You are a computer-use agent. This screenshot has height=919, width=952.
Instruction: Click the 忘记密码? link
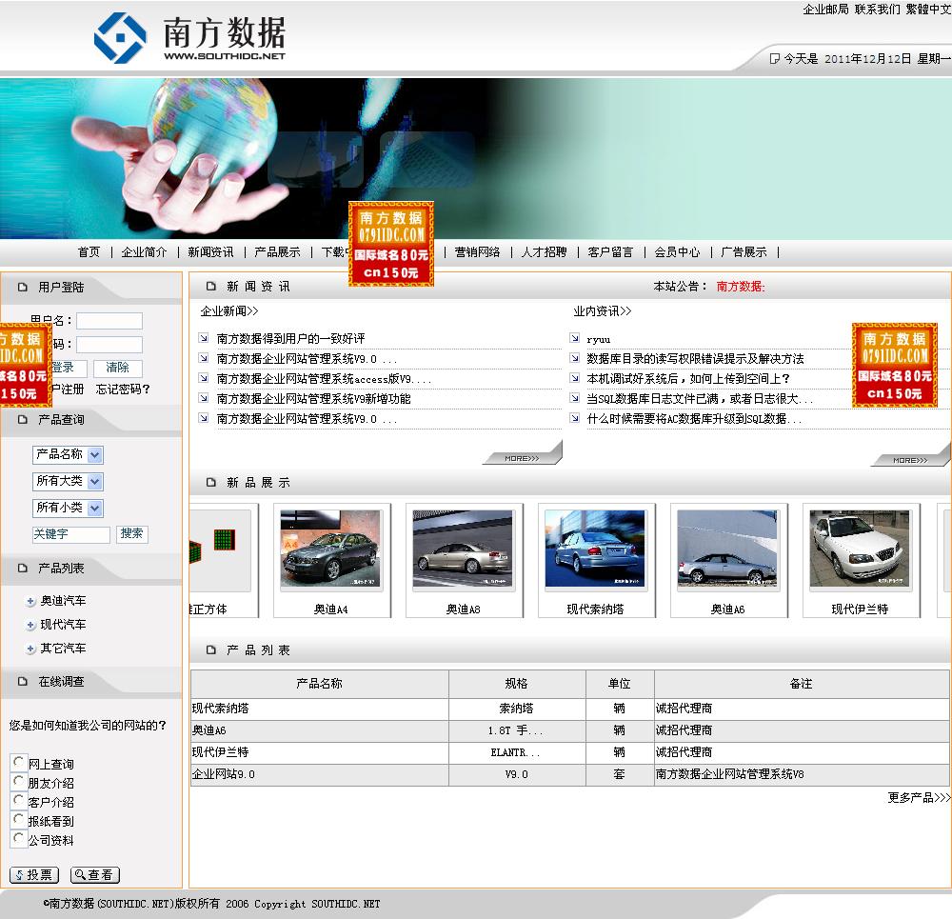123,390
